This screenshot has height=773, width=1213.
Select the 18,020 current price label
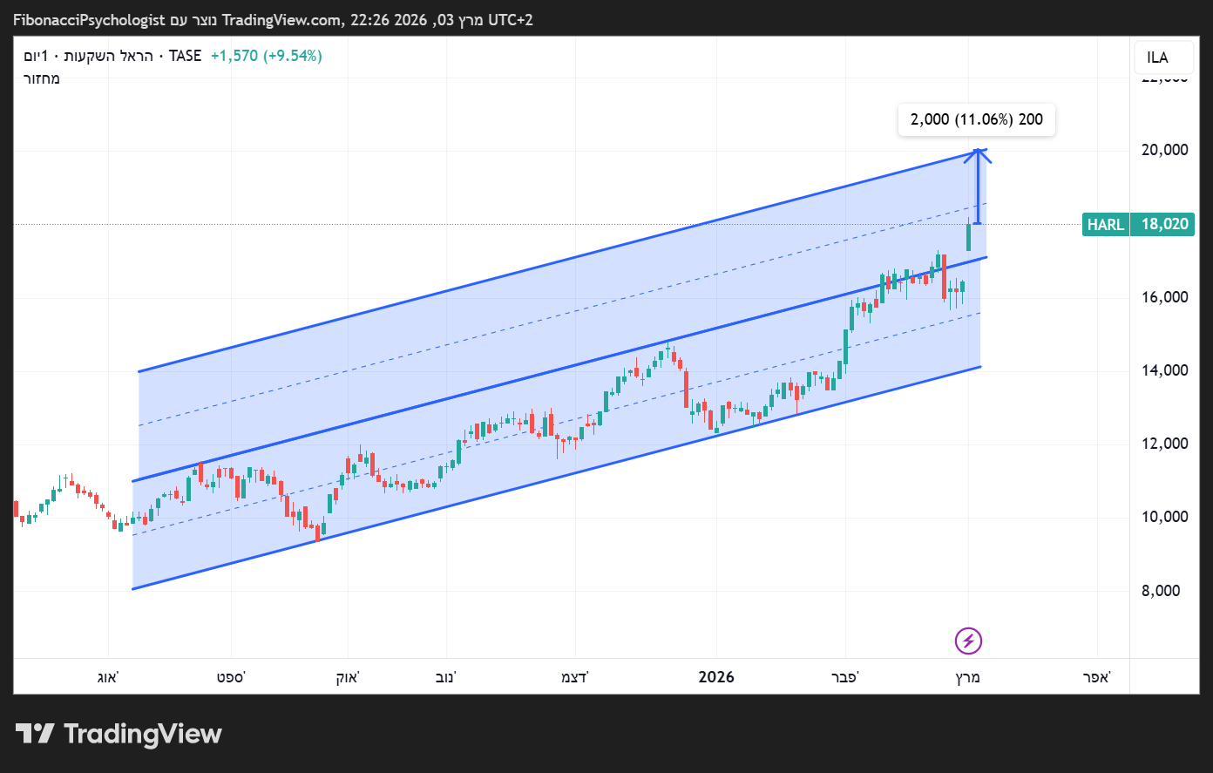[1164, 225]
